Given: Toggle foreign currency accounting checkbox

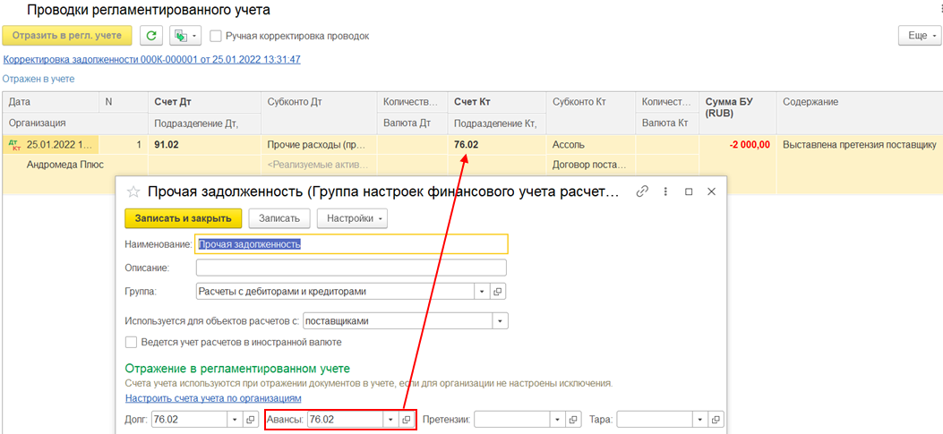Looking at the screenshot, I should pyautogui.click(x=132, y=342).
